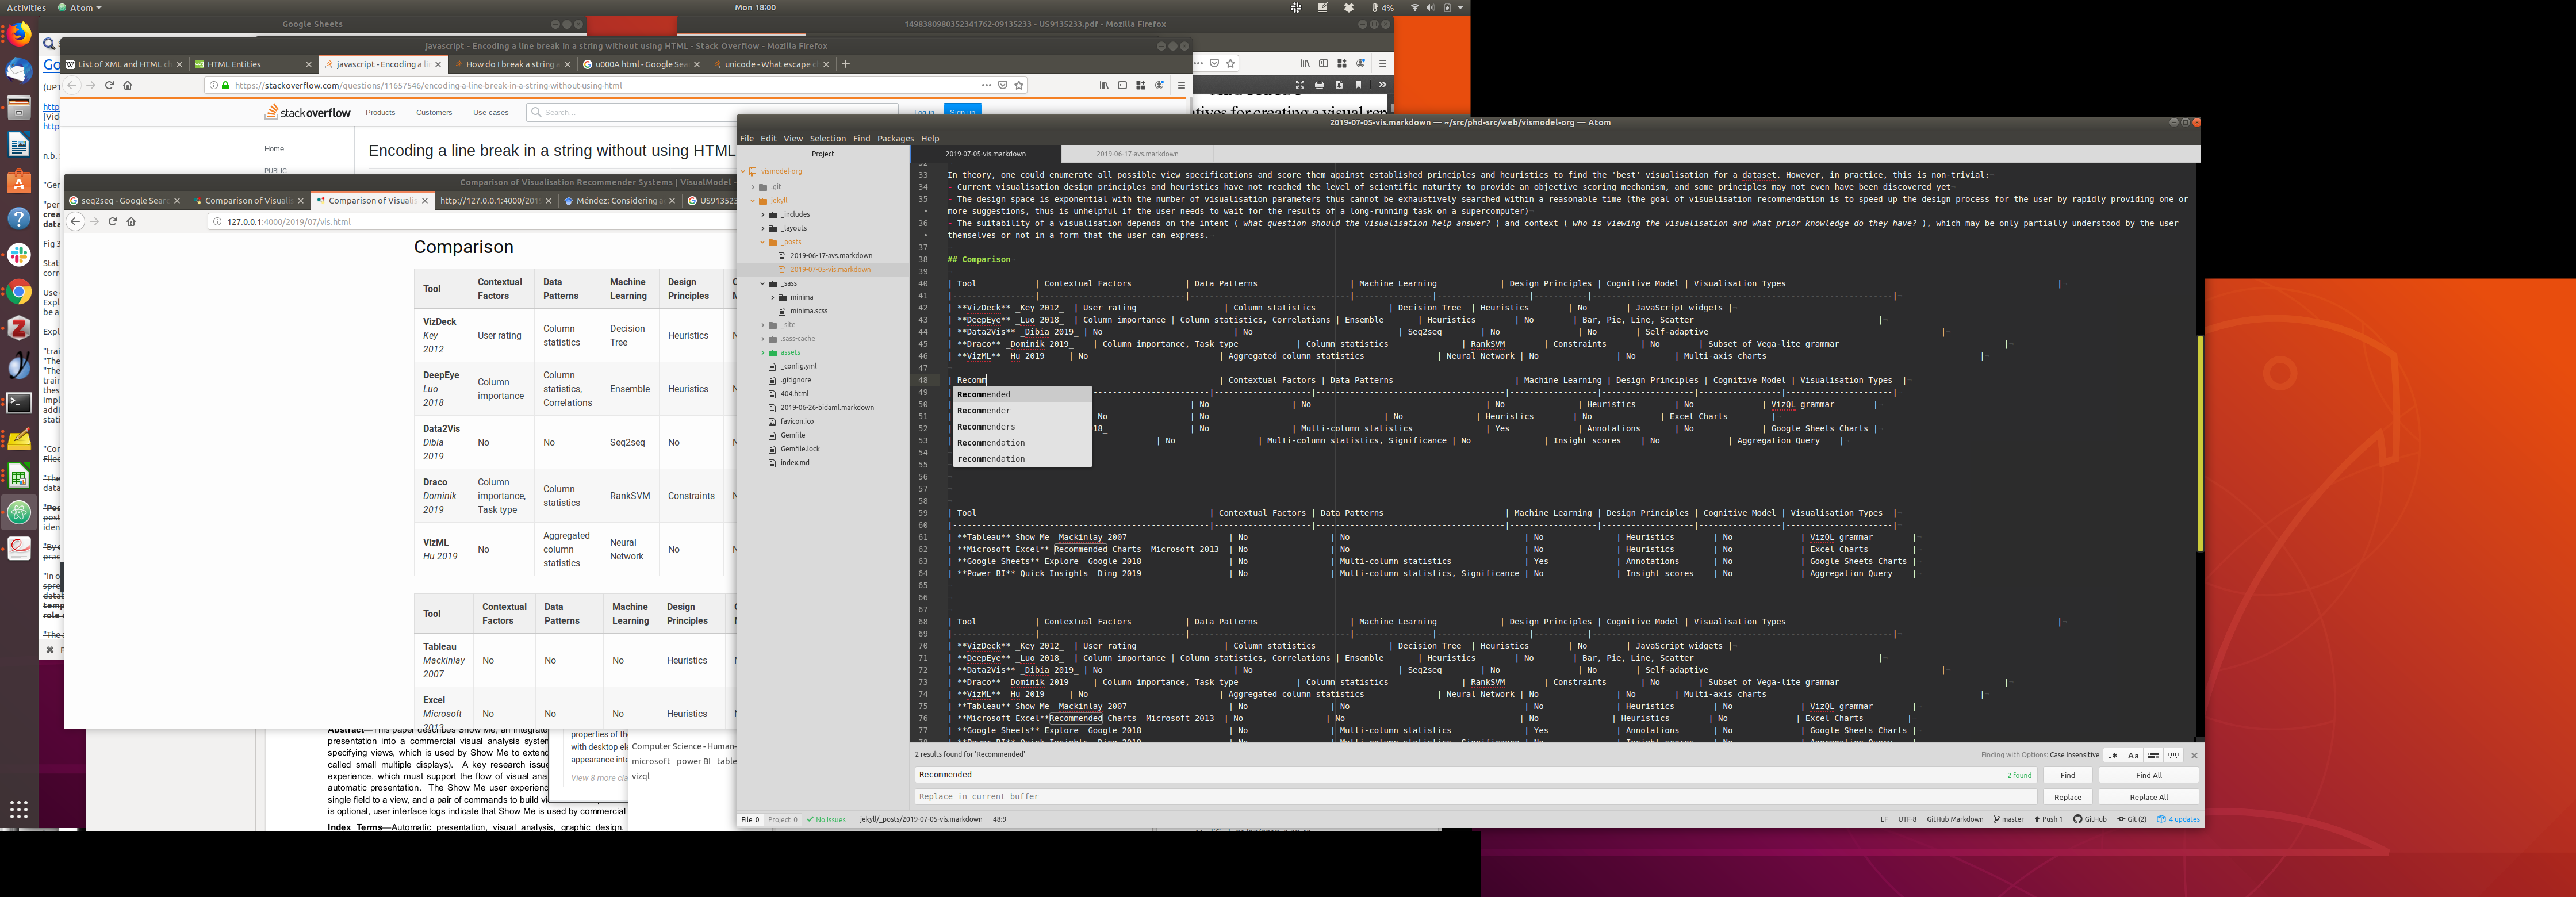Switch to the 2019-06-17-avs.markdown editor tab
This screenshot has height=897, width=2576.
click(x=1137, y=154)
